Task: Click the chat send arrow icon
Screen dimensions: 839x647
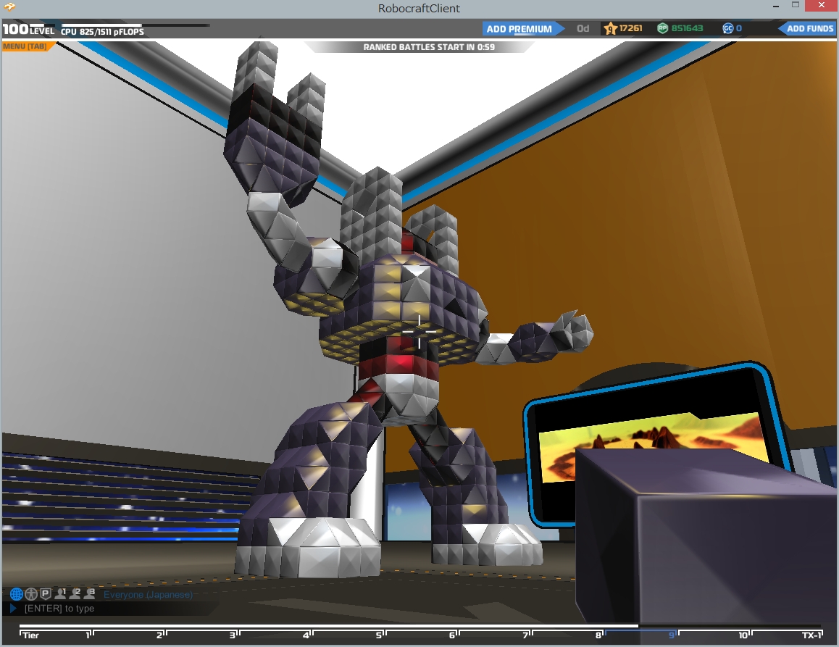Action: (13, 608)
